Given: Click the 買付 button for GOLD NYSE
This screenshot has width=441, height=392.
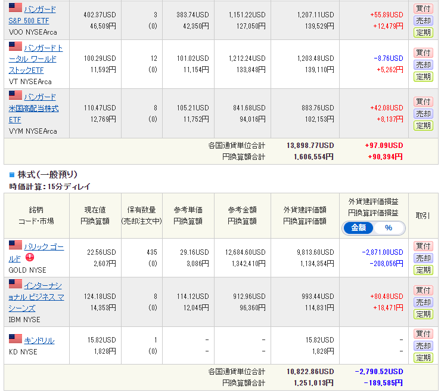Looking at the screenshot, I should pos(423,246).
